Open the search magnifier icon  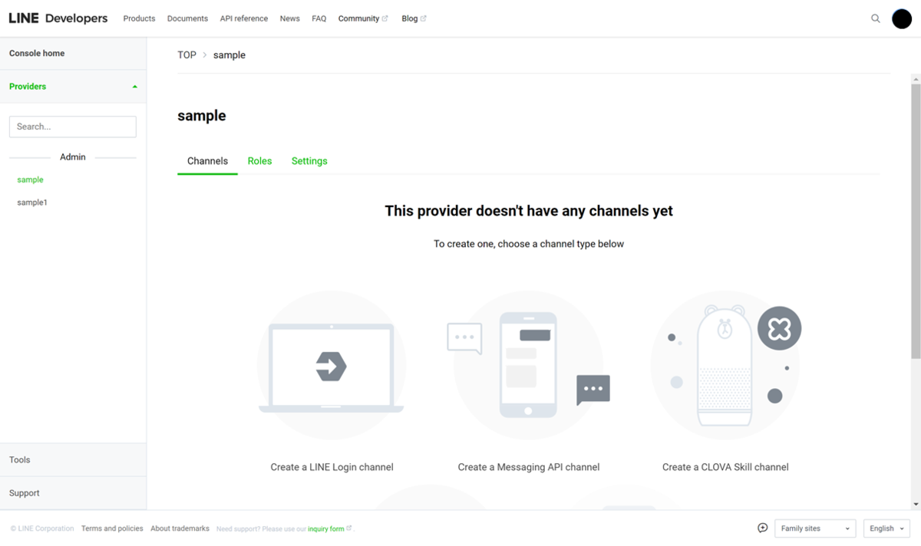pyautogui.click(x=876, y=18)
